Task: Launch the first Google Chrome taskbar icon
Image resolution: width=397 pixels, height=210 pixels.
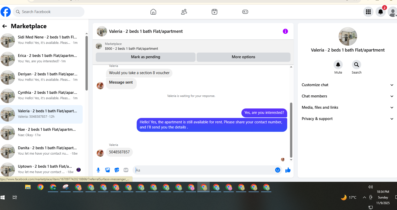Action: (40, 187)
